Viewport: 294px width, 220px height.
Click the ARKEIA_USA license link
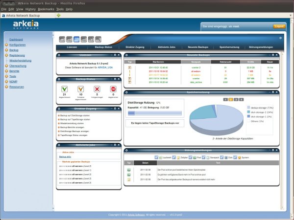coord(105,67)
